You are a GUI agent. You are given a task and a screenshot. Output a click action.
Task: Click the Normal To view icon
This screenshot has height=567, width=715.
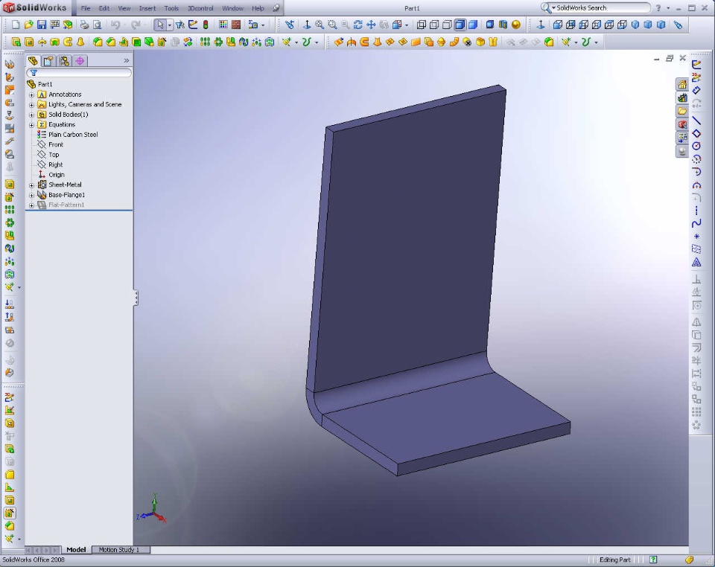point(541,25)
